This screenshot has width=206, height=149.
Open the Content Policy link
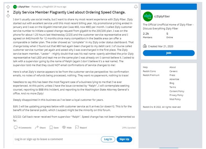tap(177, 91)
